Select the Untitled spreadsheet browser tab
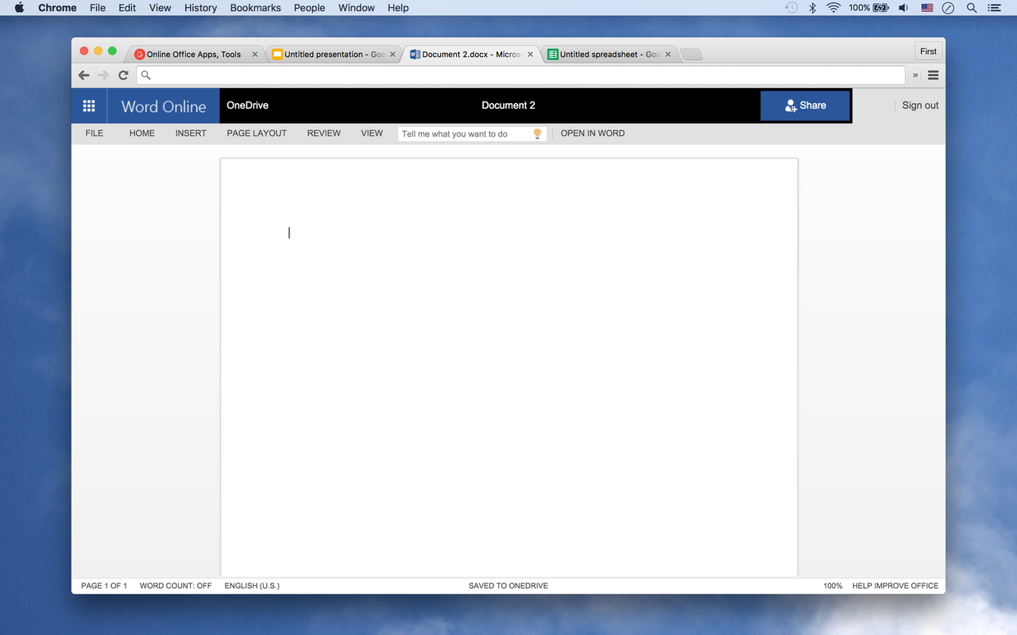This screenshot has width=1017, height=635. pos(606,54)
